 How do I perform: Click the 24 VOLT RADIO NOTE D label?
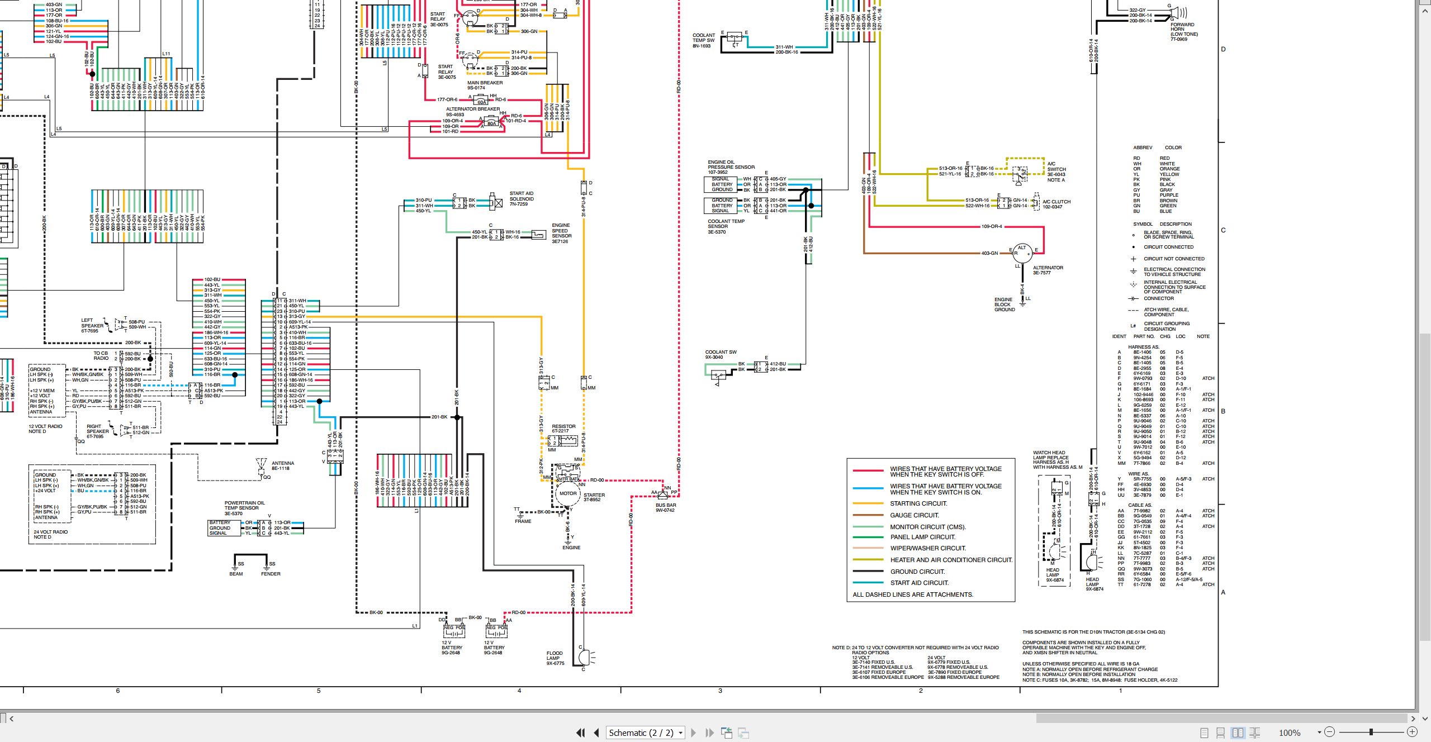click(x=50, y=534)
